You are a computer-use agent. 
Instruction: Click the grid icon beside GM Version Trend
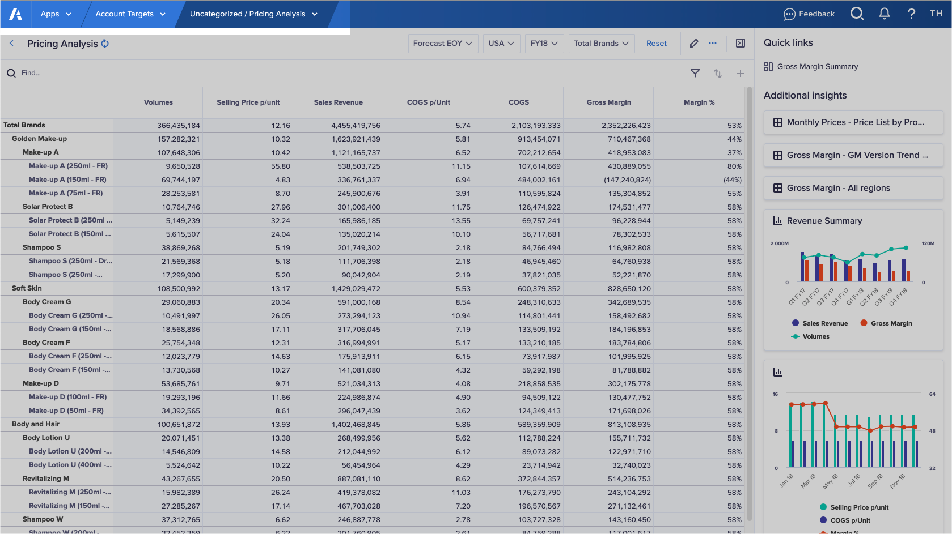tap(778, 155)
